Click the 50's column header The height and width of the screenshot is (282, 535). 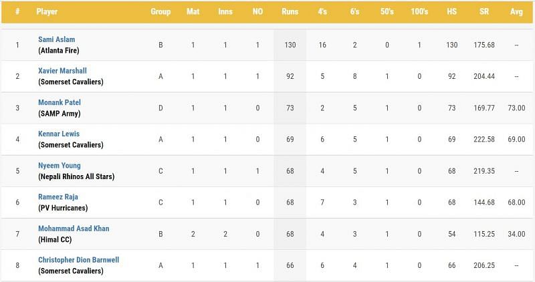tap(387, 11)
